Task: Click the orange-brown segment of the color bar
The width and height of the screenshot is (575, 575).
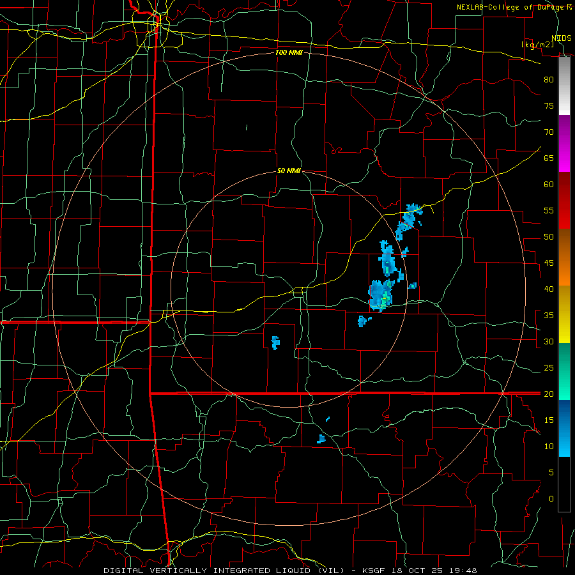Action: pos(564,257)
